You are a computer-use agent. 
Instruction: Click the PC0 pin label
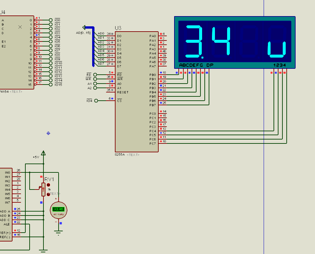153,114
